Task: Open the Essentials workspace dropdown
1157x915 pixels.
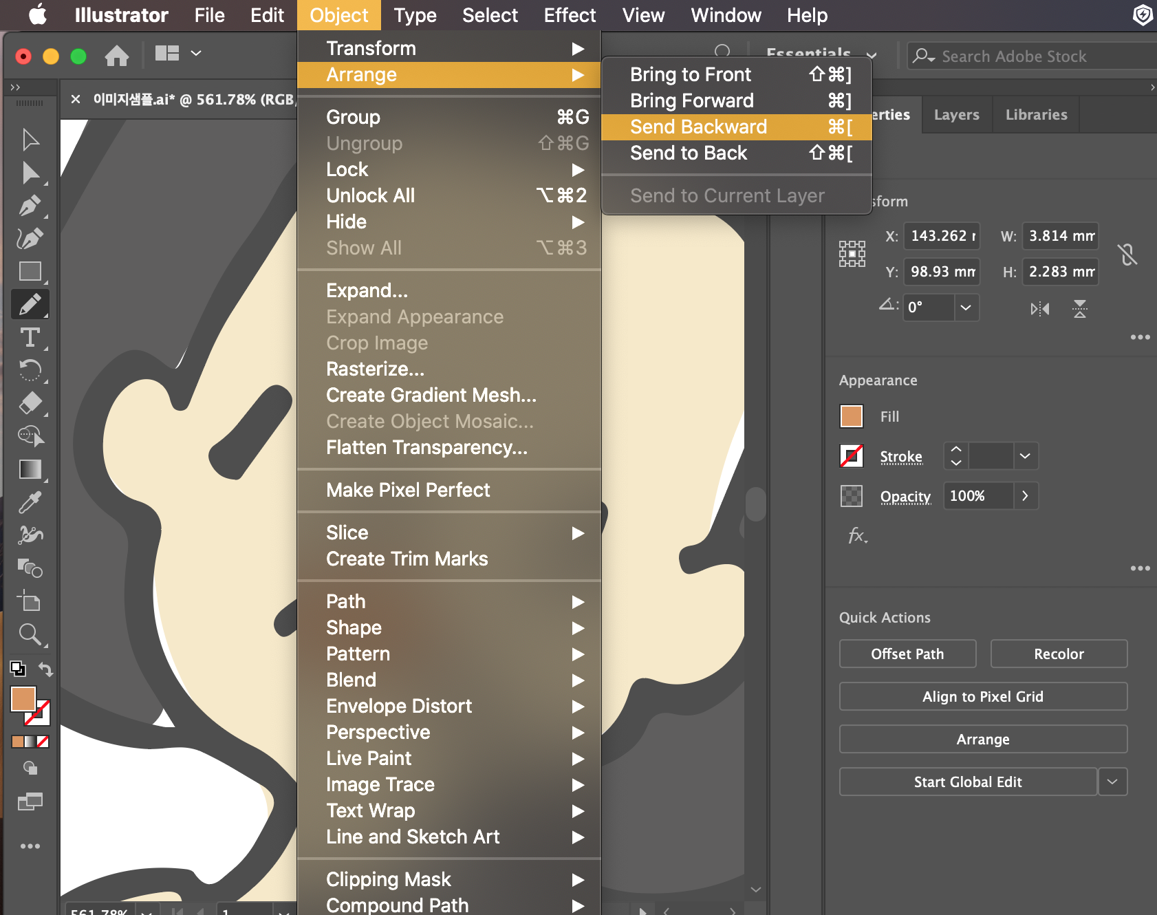Action: (x=872, y=55)
